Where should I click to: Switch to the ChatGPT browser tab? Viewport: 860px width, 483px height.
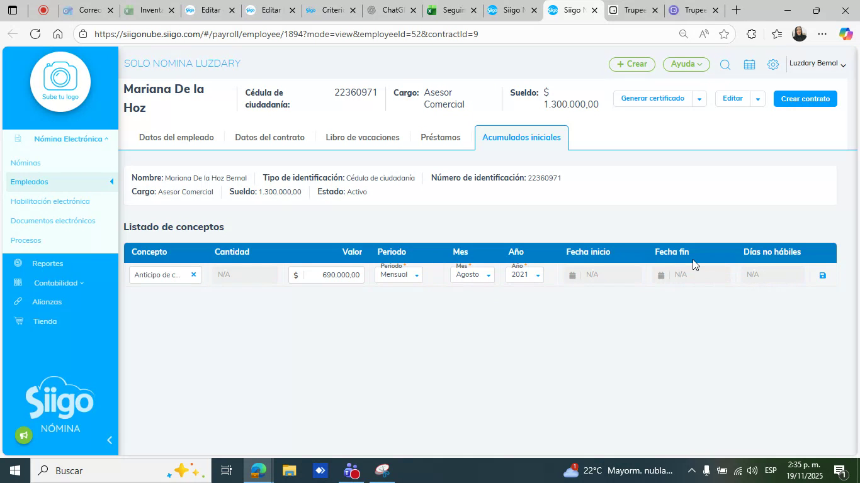[x=392, y=11]
